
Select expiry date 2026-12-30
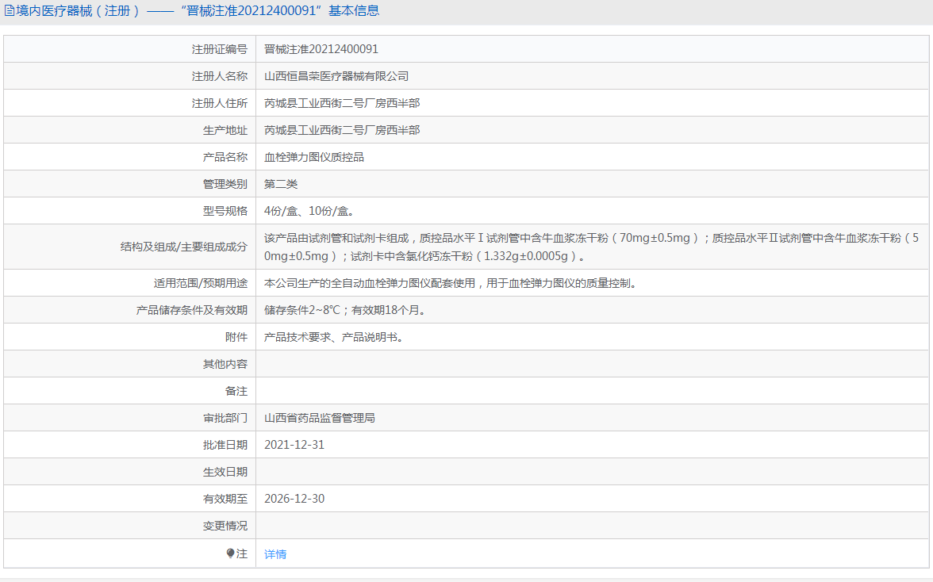point(294,499)
